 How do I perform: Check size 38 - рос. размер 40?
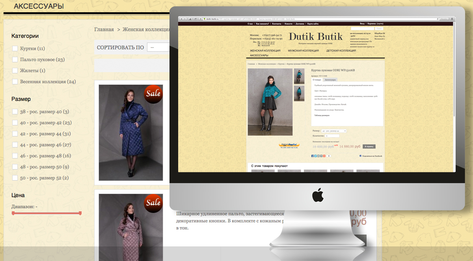(15, 112)
